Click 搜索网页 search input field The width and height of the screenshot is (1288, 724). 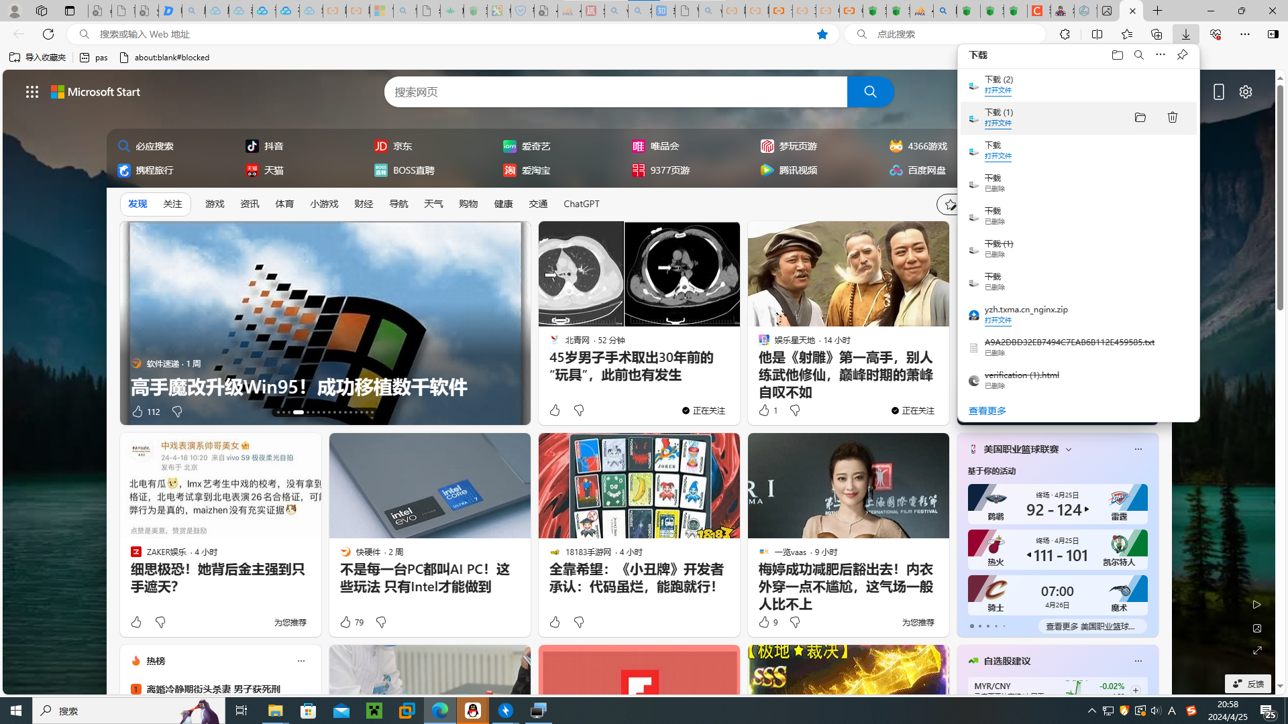[x=616, y=92]
